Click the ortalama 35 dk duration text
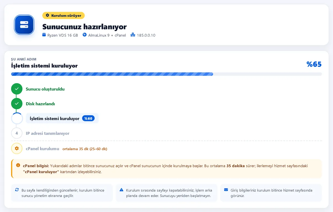The width and height of the screenshot is (333, 212). [85, 149]
